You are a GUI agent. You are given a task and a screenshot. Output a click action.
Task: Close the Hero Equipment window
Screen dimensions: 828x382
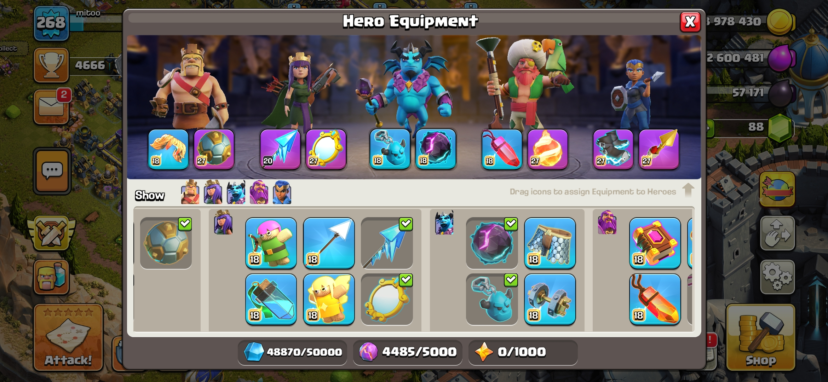pyautogui.click(x=690, y=22)
